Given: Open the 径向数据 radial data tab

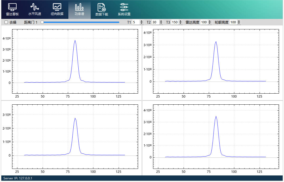Looking at the screenshot, I should [x=57, y=9].
